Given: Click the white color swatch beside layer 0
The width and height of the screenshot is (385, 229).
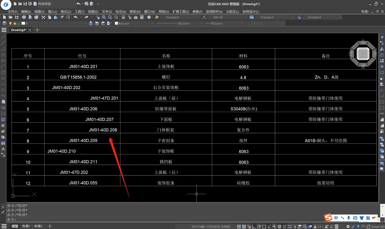Looking at the screenshot, I should coord(23,23).
